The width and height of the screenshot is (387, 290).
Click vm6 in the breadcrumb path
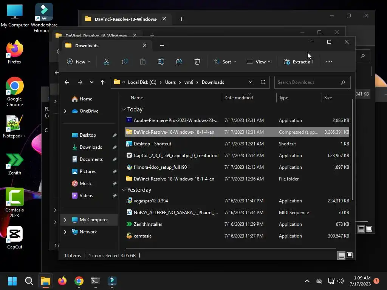[189, 82]
